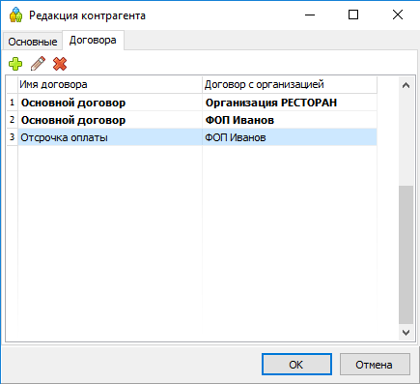The image size is (420, 384).
Task: Confirm with the OK button
Action: click(296, 365)
